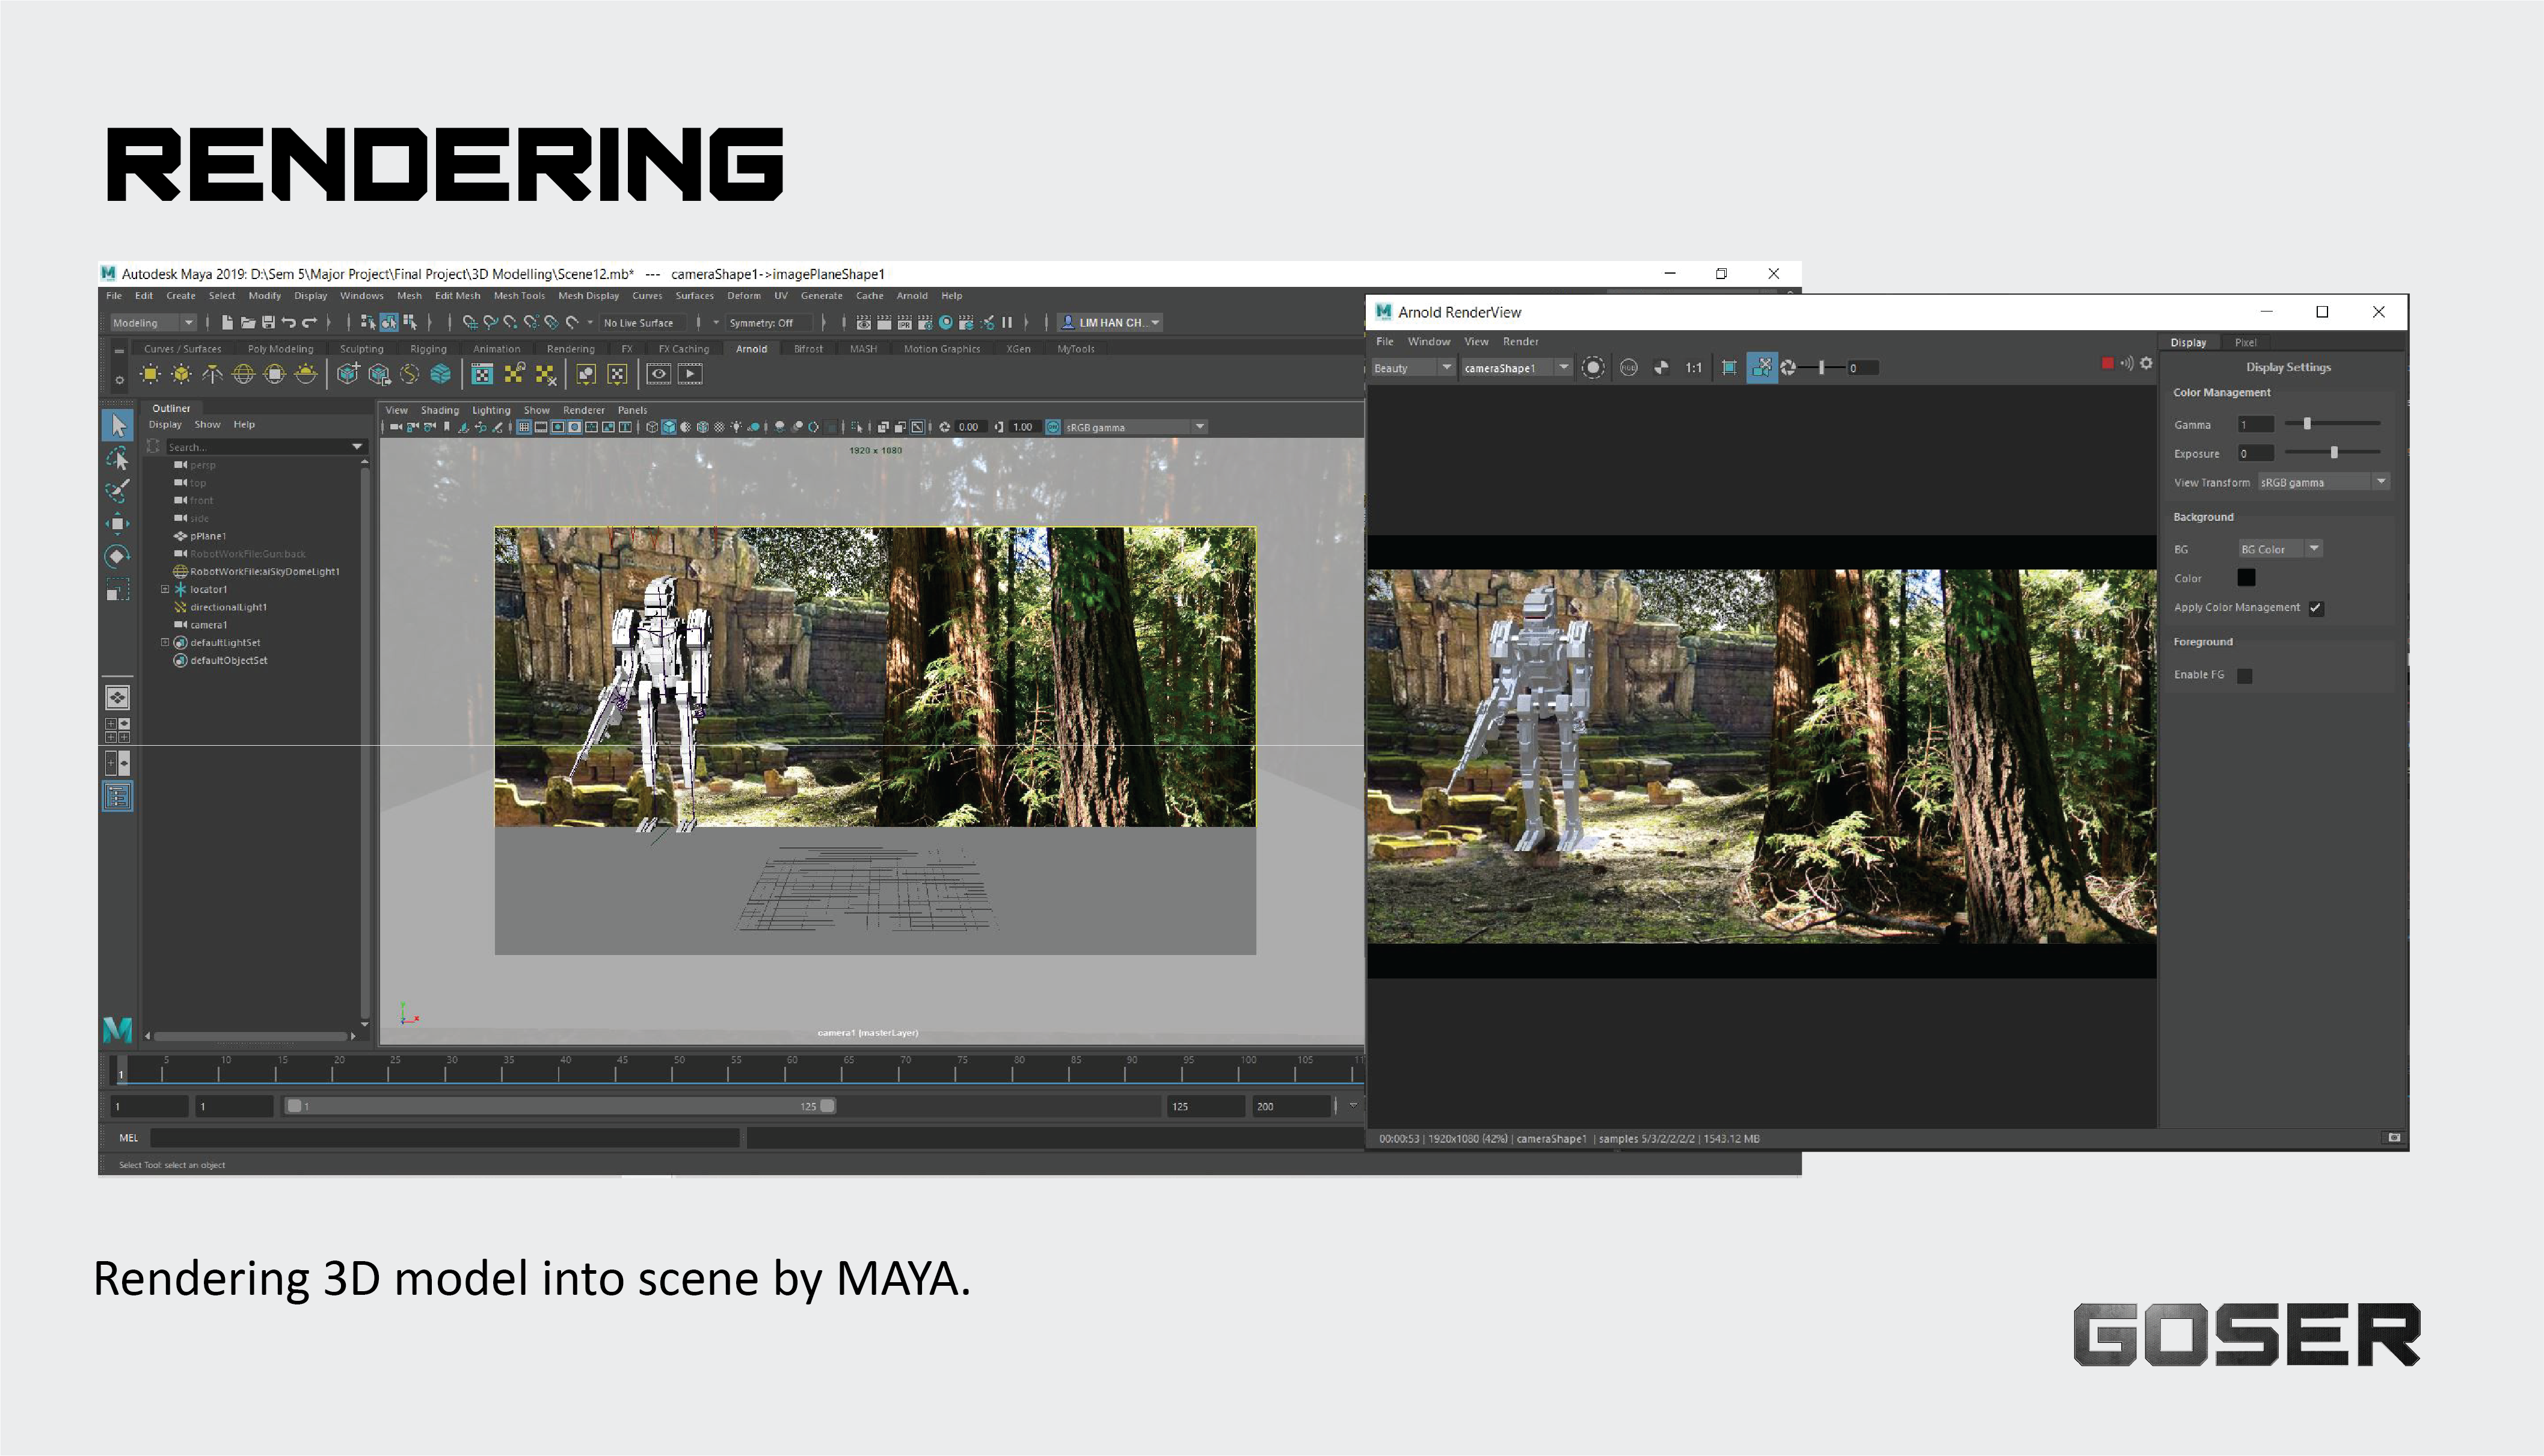The width and height of the screenshot is (2544, 1456).
Task: Expand the locator1 node in the Outliner
Action: [x=165, y=589]
